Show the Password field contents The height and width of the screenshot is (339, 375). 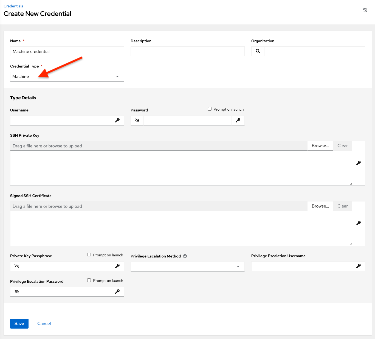[137, 120]
